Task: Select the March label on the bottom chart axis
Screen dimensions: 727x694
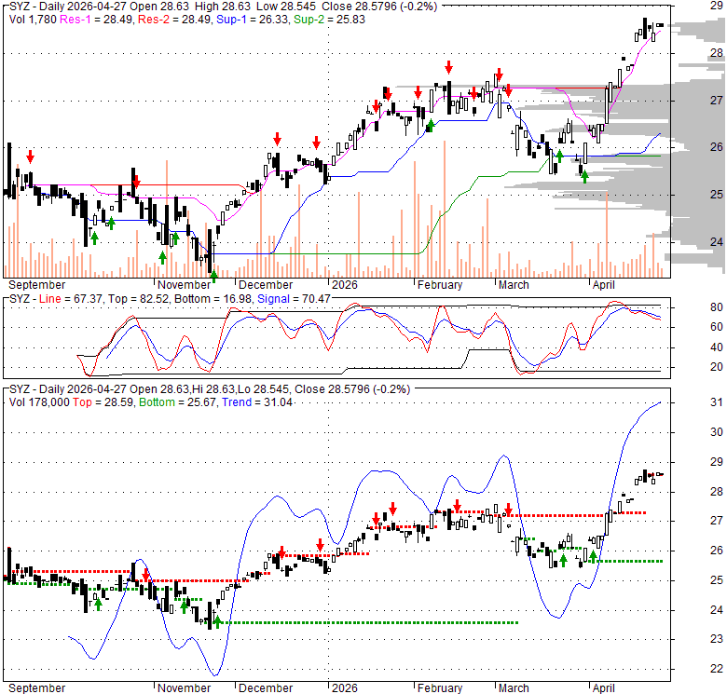Action: 514,688
